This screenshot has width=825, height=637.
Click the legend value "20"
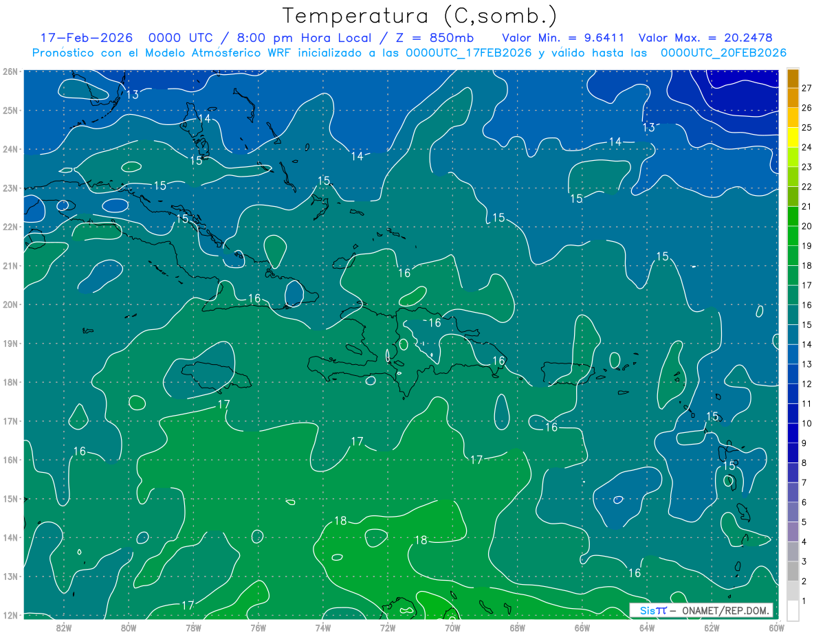click(806, 226)
